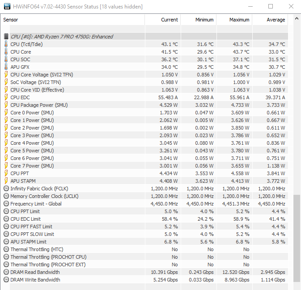Click circle icon beside APU STAPM Limit

point(6,242)
